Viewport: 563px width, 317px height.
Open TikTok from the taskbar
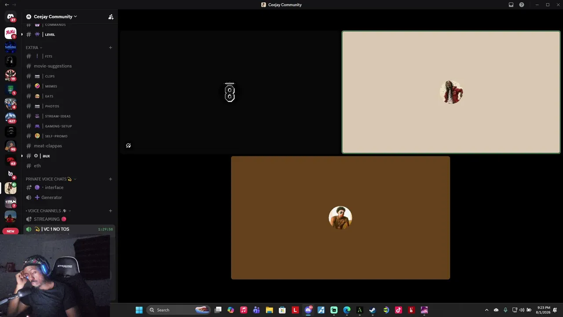398,310
